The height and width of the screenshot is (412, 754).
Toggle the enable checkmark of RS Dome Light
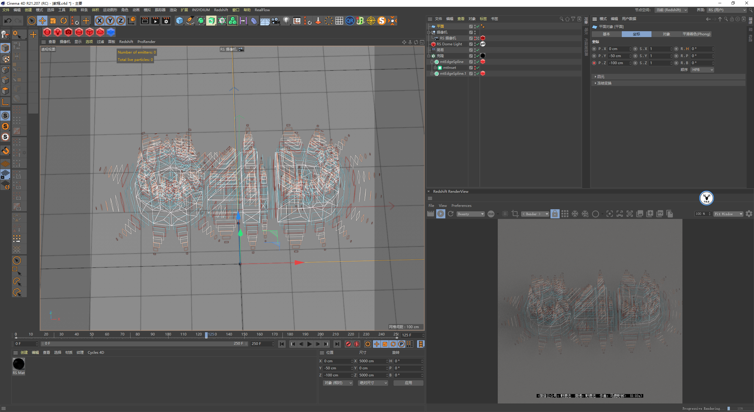(x=478, y=44)
